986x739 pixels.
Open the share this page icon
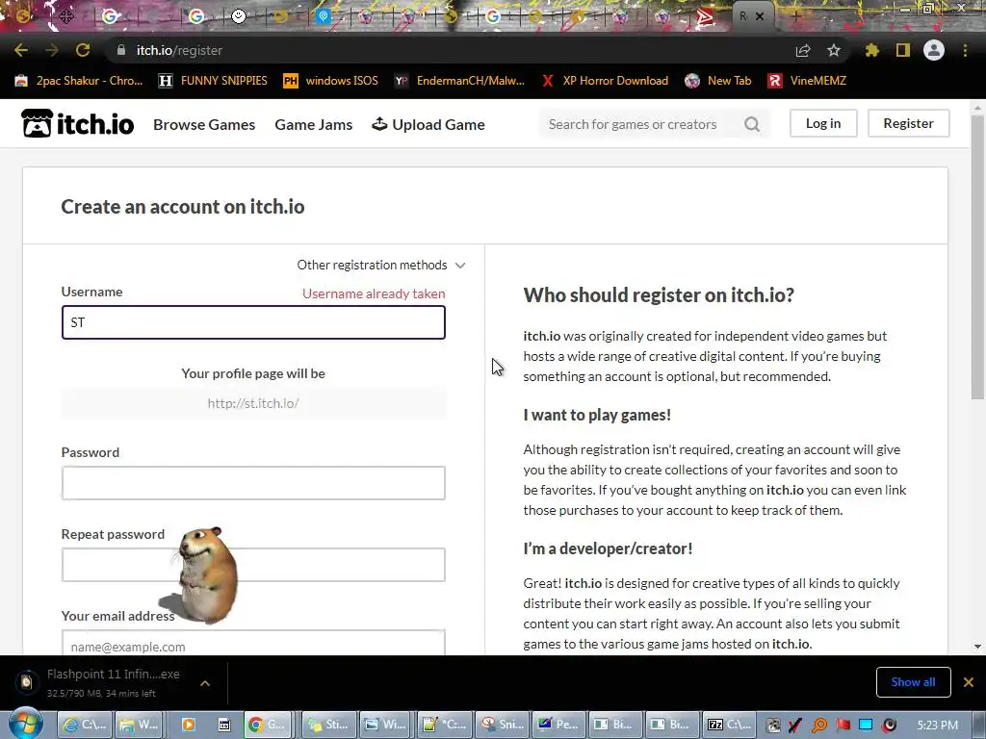coord(803,50)
